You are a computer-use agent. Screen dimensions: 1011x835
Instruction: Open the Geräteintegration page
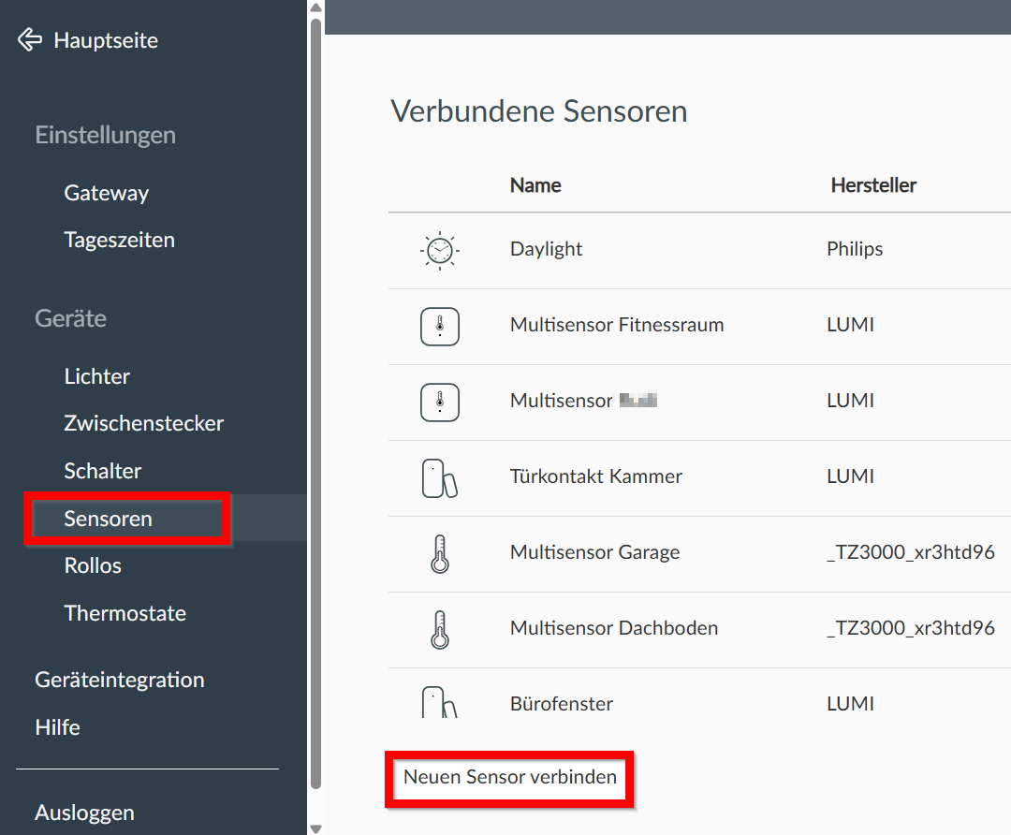[119, 680]
